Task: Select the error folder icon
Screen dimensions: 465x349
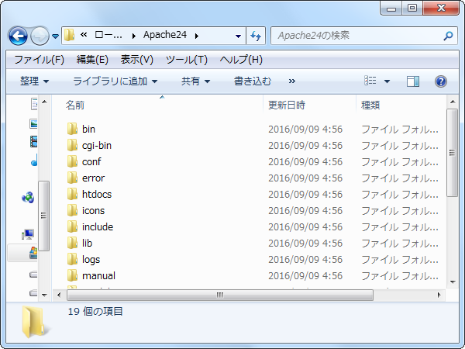Action: [x=72, y=178]
